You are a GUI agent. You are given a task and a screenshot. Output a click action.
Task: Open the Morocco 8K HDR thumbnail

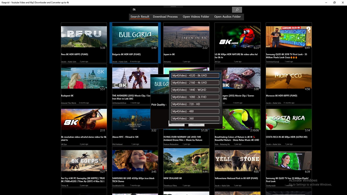(289, 78)
